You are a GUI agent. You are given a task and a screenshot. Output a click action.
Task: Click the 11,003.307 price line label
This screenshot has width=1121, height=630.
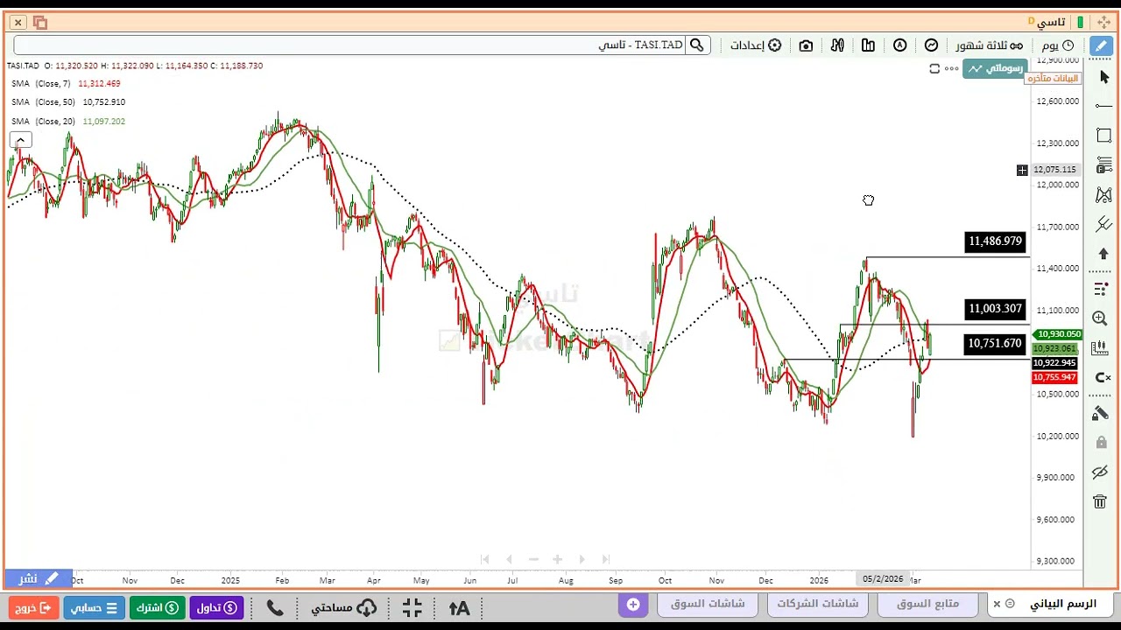[996, 309]
